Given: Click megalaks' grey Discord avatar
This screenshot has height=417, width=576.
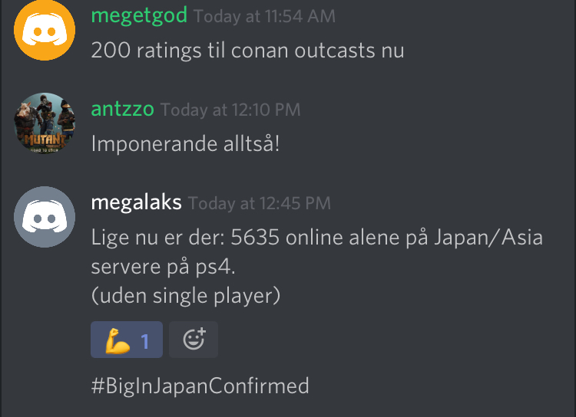Looking at the screenshot, I should tap(45, 217).
